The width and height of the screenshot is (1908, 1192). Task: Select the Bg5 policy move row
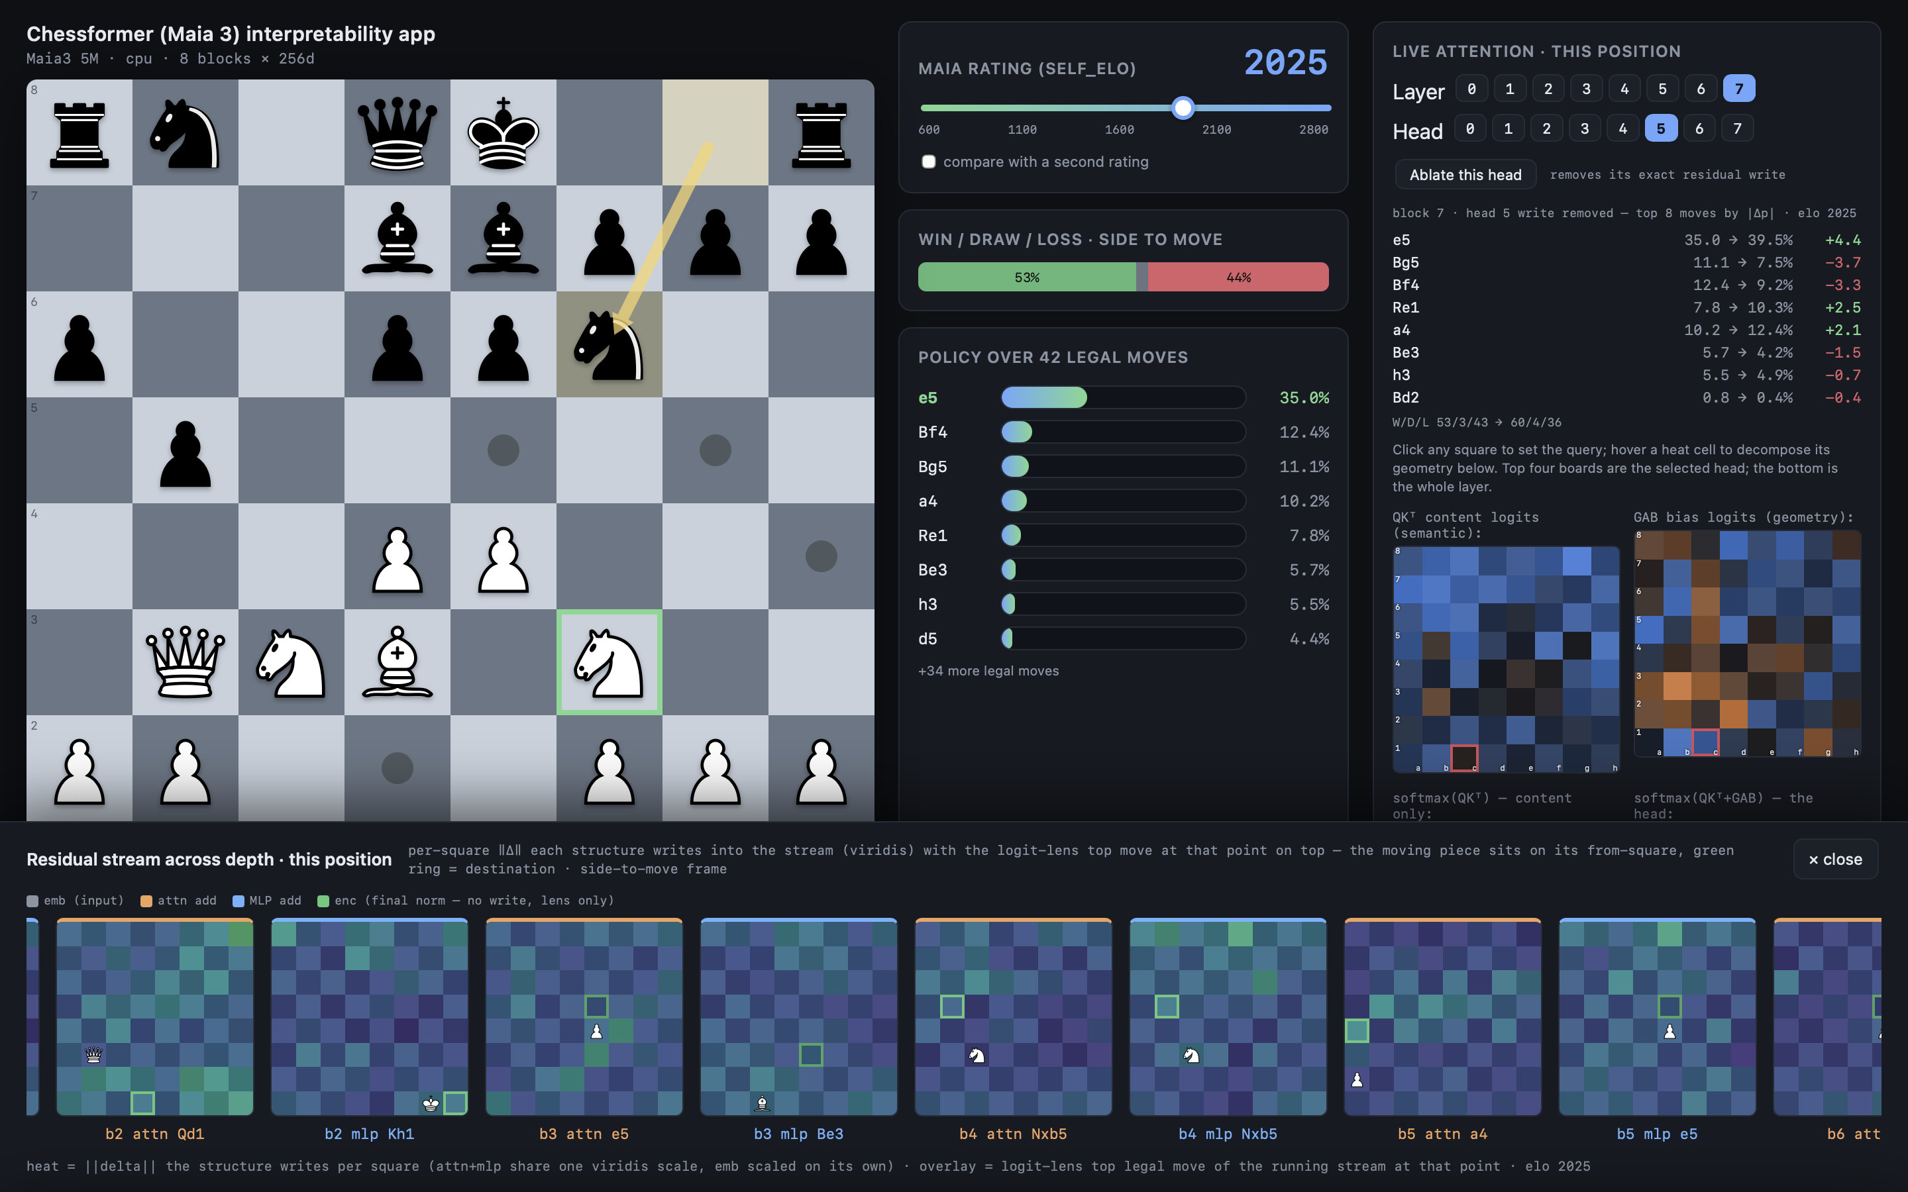pos(1124,467)
